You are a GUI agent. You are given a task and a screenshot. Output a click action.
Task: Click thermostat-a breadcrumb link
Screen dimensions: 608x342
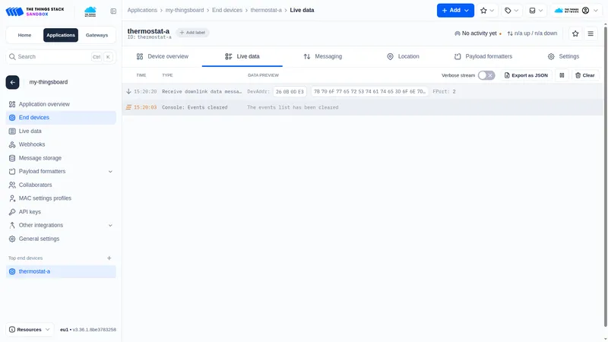[266, 10]
